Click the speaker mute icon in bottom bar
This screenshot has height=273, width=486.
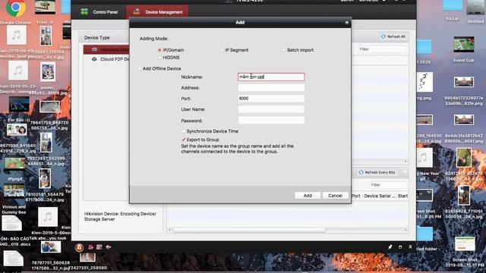109,247
